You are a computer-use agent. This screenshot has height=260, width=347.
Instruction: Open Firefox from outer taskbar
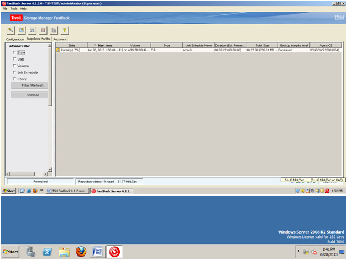pos(81,252)
